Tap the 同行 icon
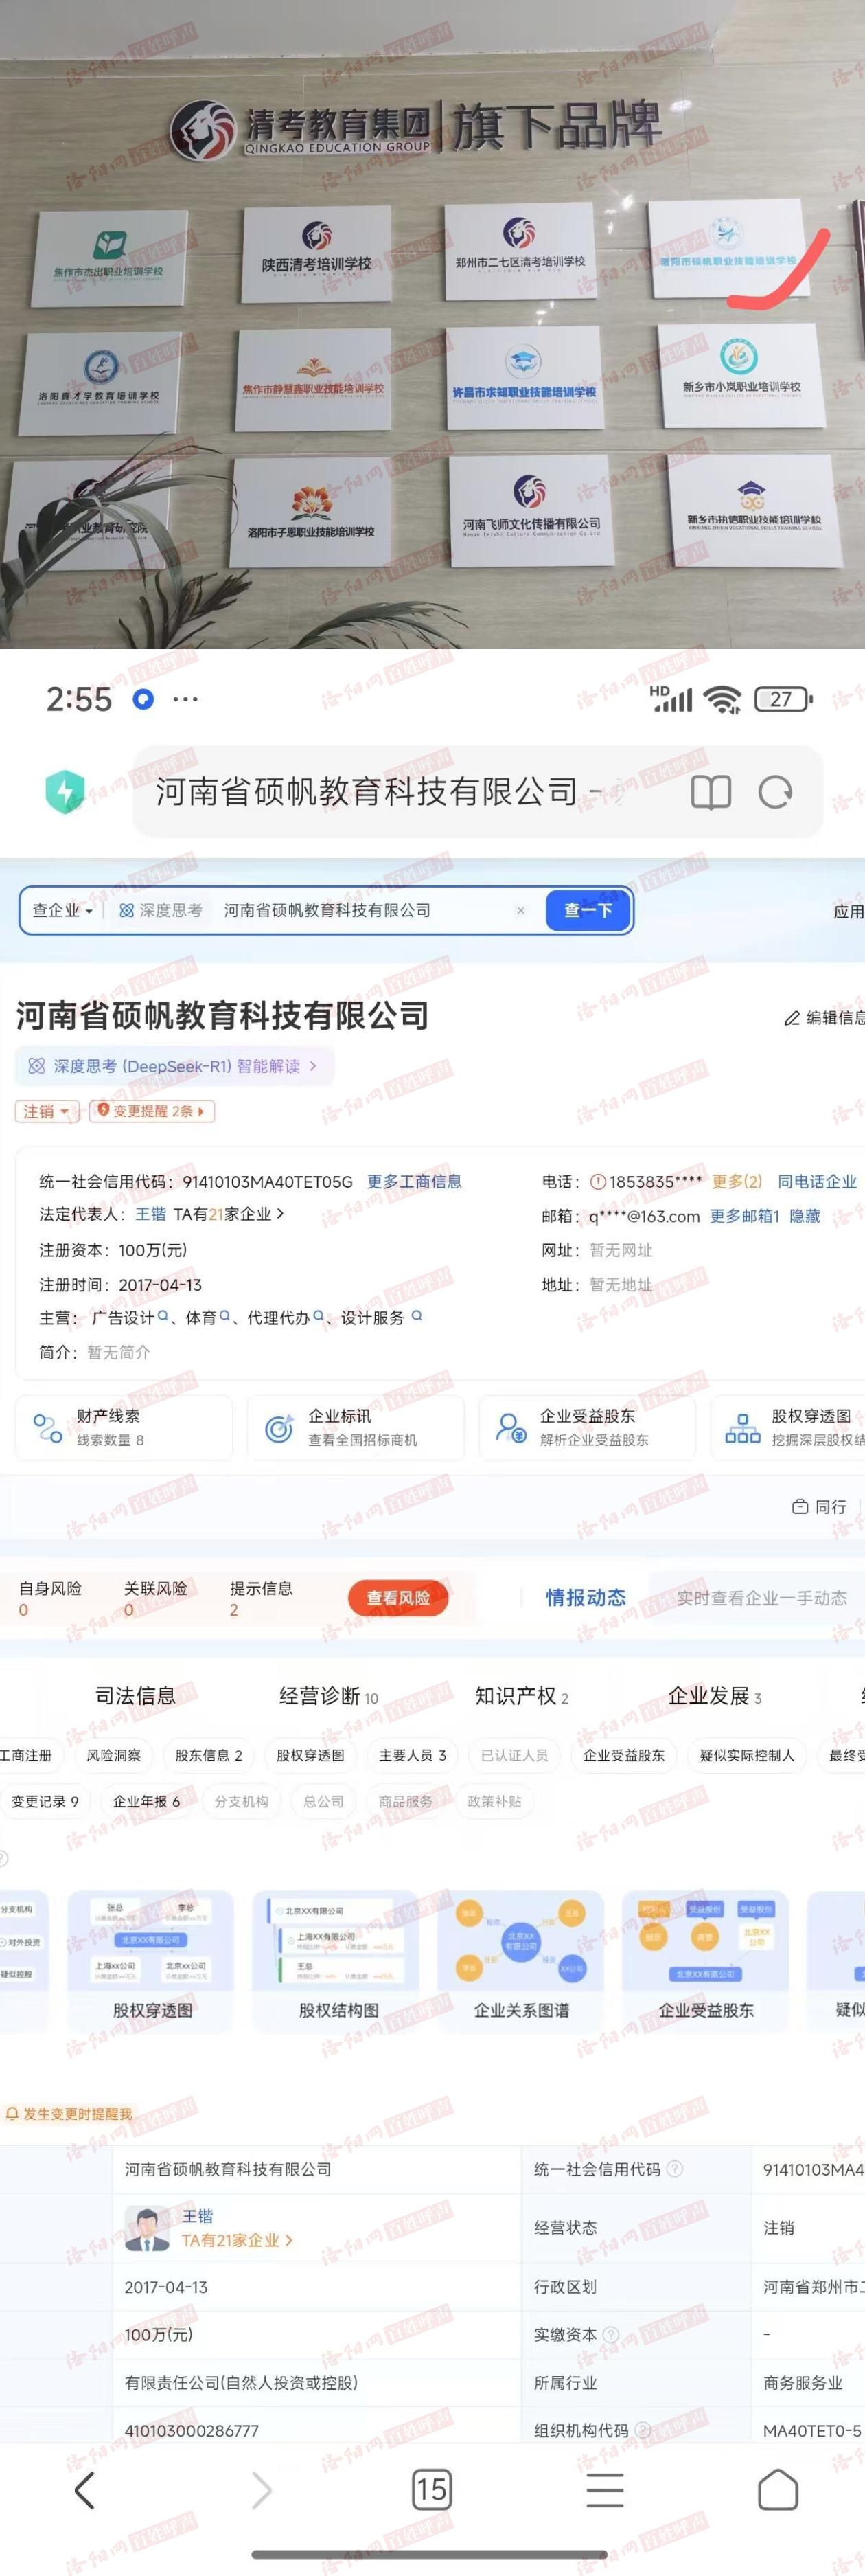This screenshot has width=865, height=2576. (x=800, y=1506)
